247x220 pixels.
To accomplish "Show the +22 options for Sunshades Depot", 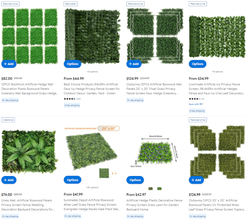I will [92, 187].
